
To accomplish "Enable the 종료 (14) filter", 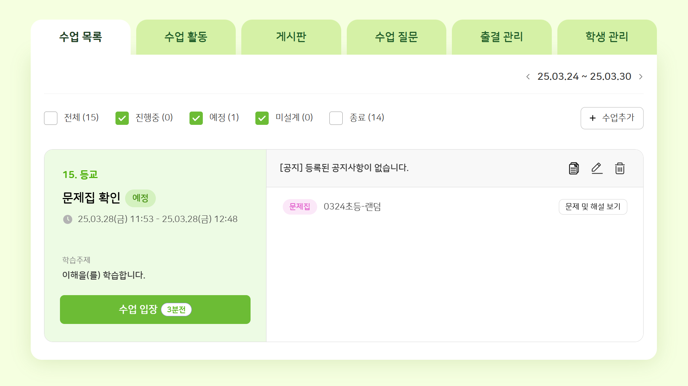I will click(336, 118).
